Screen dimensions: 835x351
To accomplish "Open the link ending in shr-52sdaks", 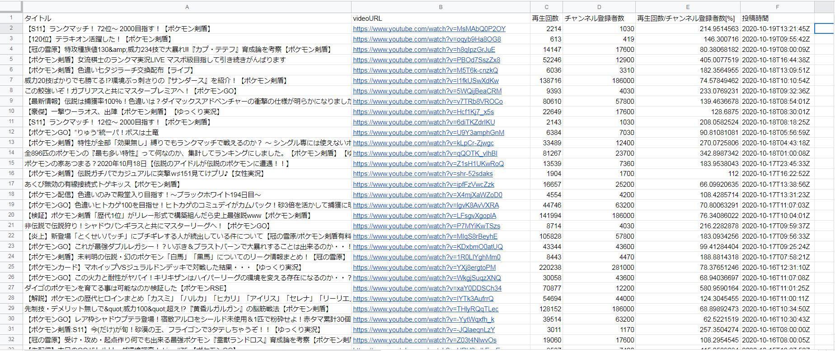I will 423,174.
